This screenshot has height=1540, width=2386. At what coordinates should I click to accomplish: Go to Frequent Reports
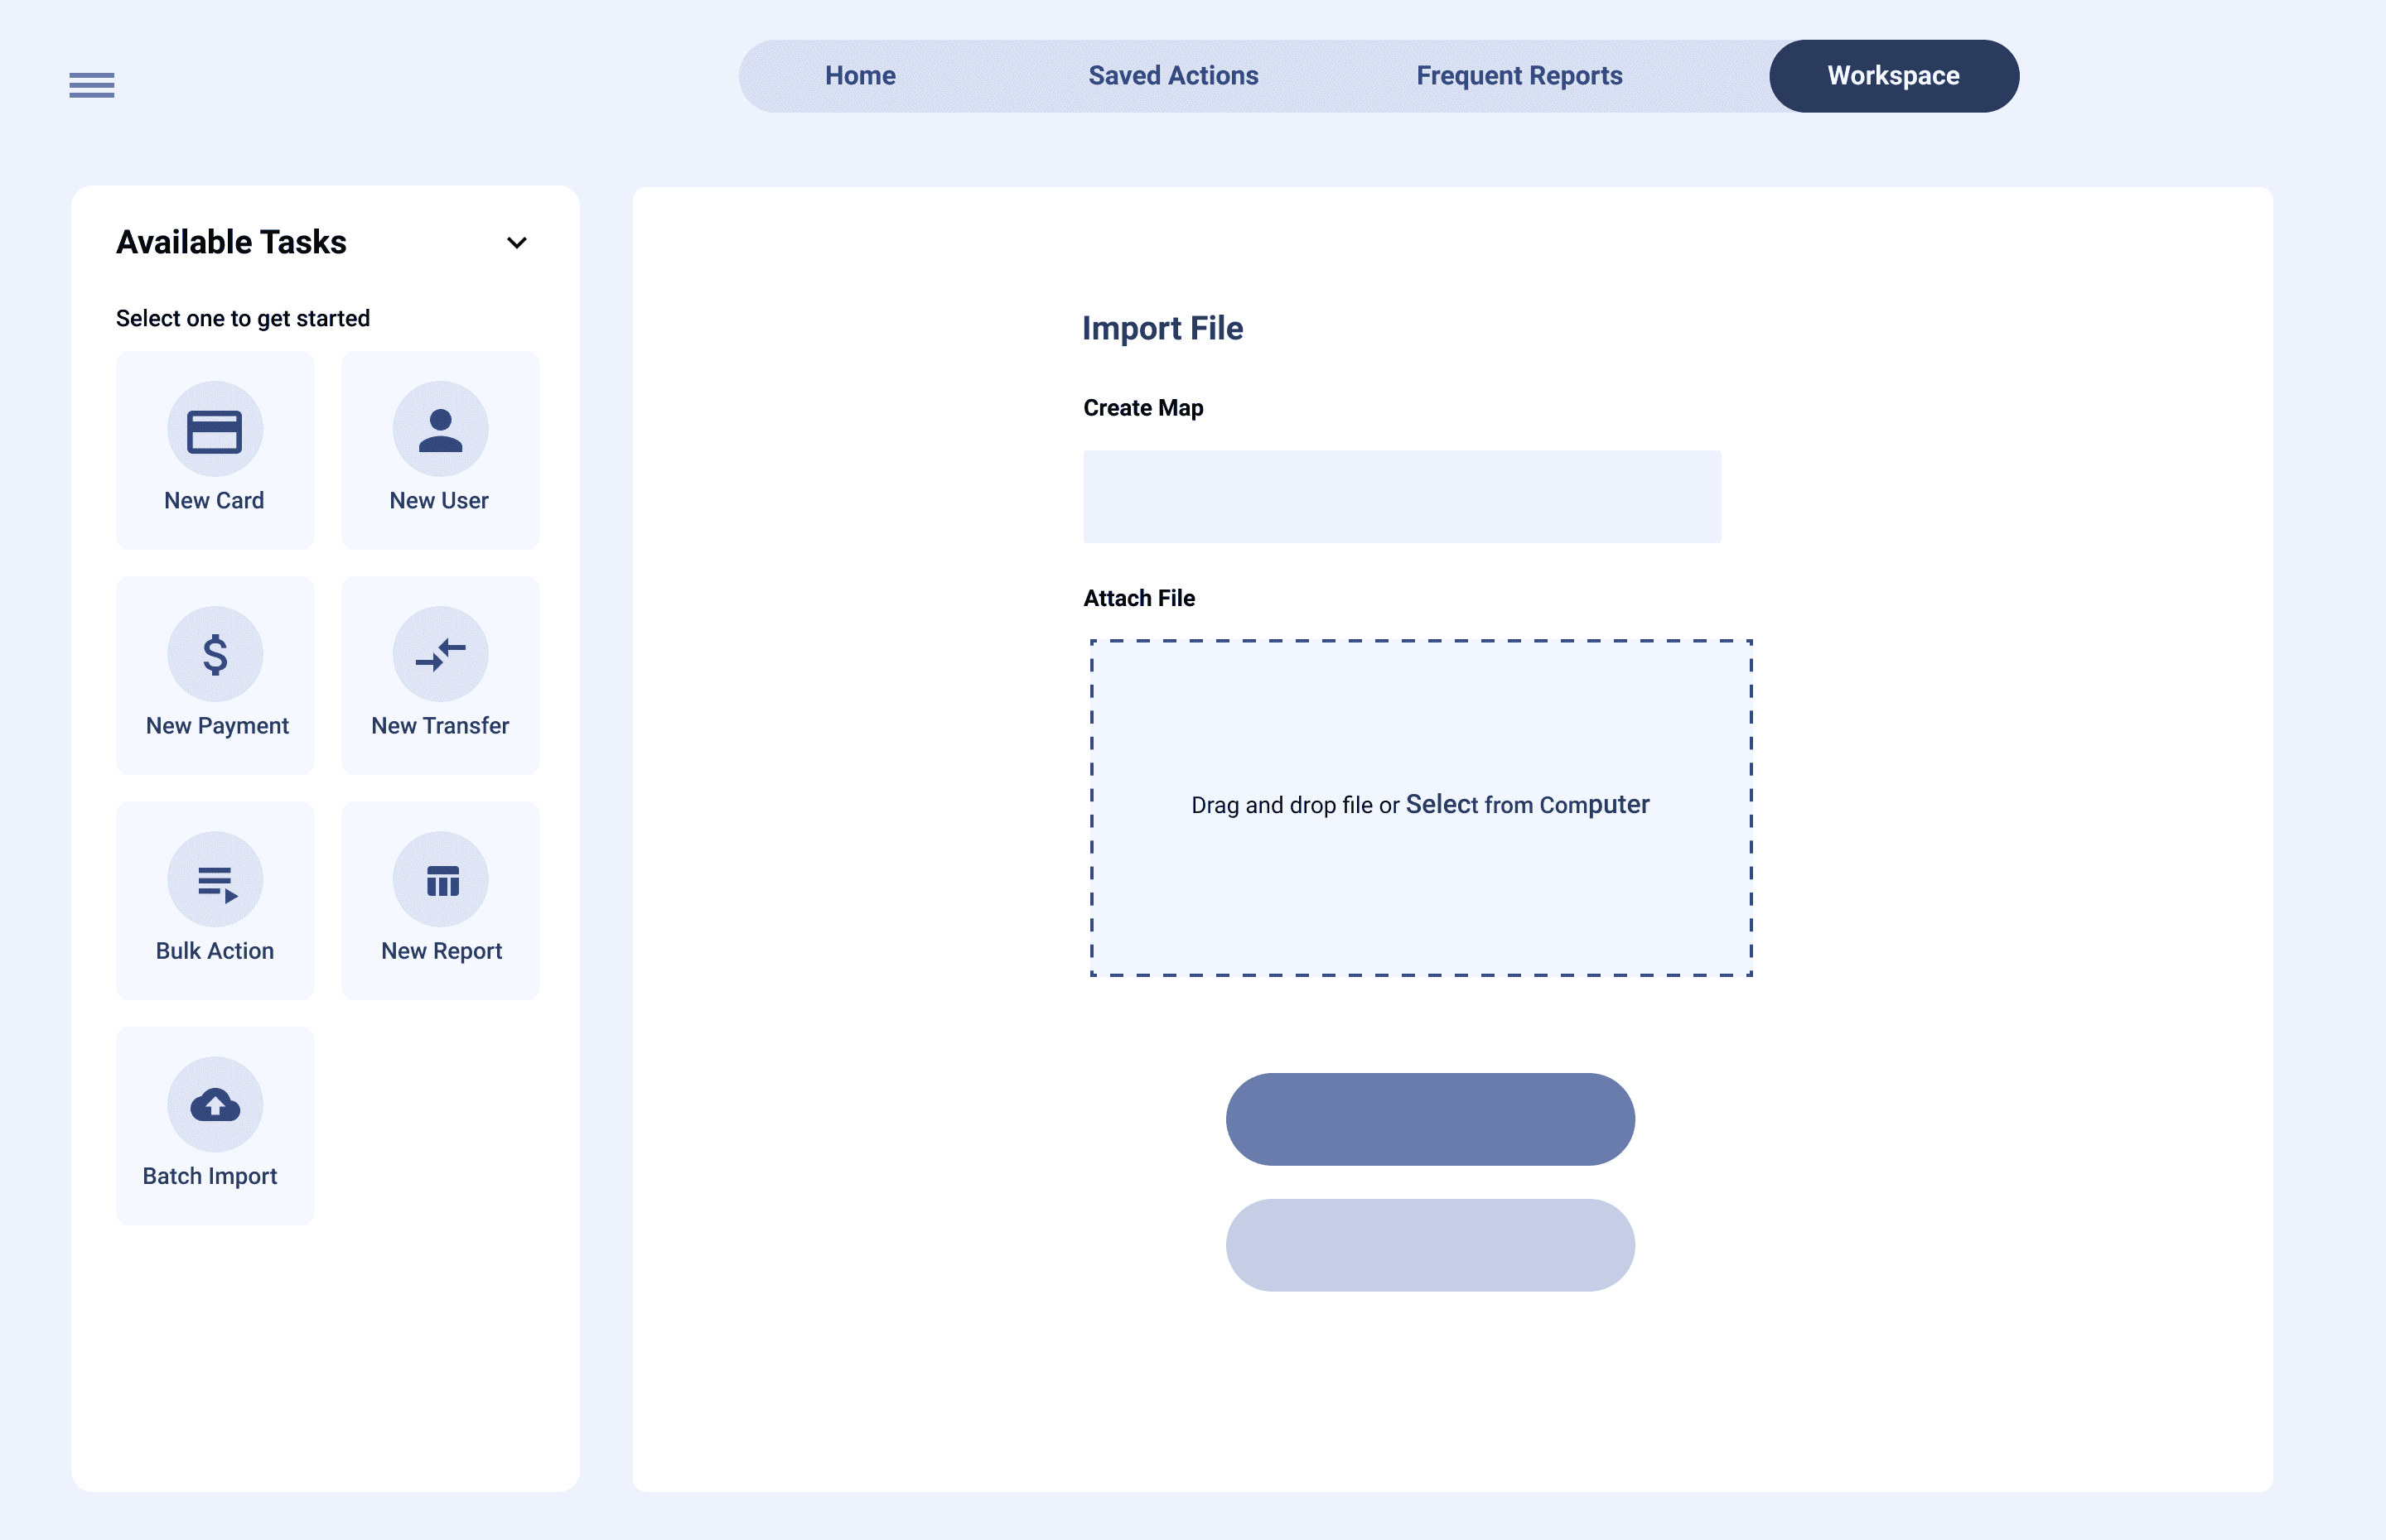pyautogui.click(x=1519, y=75)
